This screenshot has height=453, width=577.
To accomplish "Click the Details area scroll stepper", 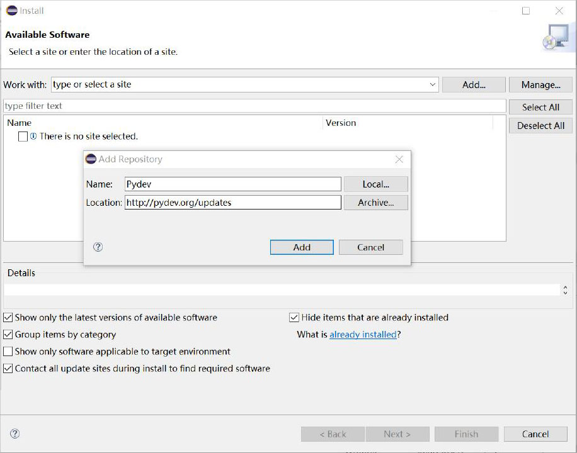I will [564, 290].
